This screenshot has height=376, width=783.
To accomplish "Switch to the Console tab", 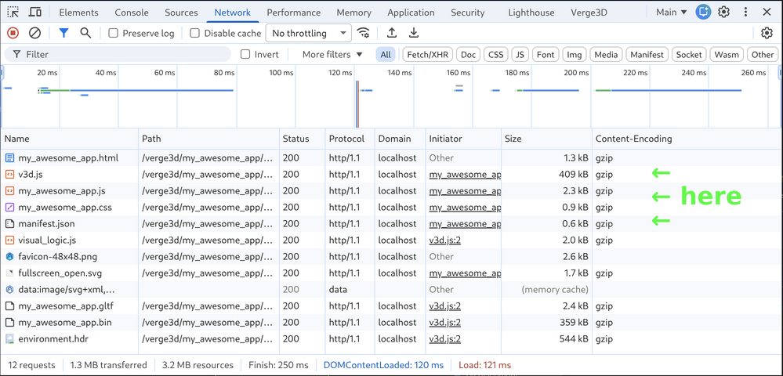I will pyautogui.click(x=132, y=13).
